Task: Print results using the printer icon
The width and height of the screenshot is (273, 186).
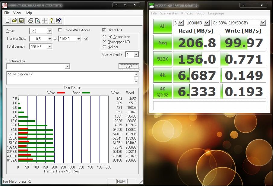Action: tap(31, 21)
